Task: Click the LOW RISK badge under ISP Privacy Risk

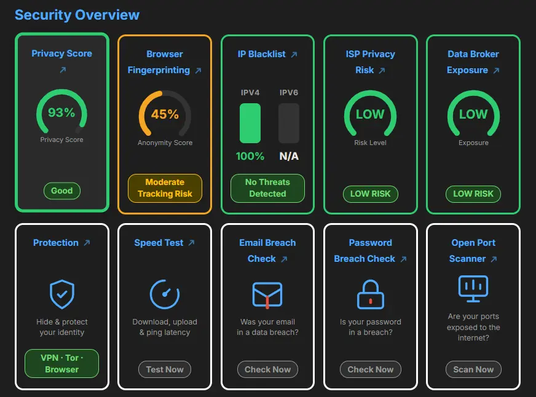Action: pyautogui.click(x=371, y=194)
